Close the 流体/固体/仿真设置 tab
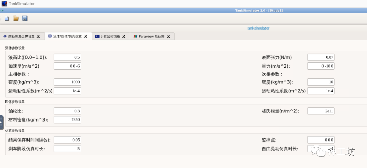Image resolution: width=367 pixels, height=168 pixels. (x=85, y=36)
